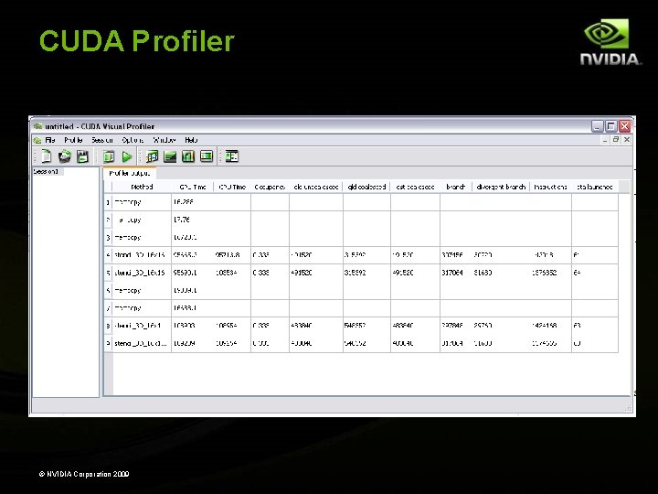This screenshot has width=658, height=494.
Task: Click cta launched value 64 in row 5
Action: click(x=577, y=273)
